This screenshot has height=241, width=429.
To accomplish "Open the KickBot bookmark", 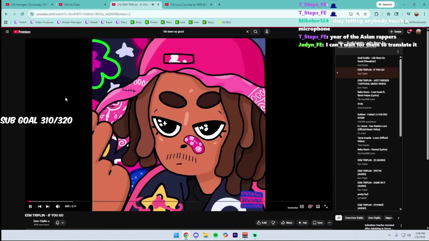I will pos(224,22).
